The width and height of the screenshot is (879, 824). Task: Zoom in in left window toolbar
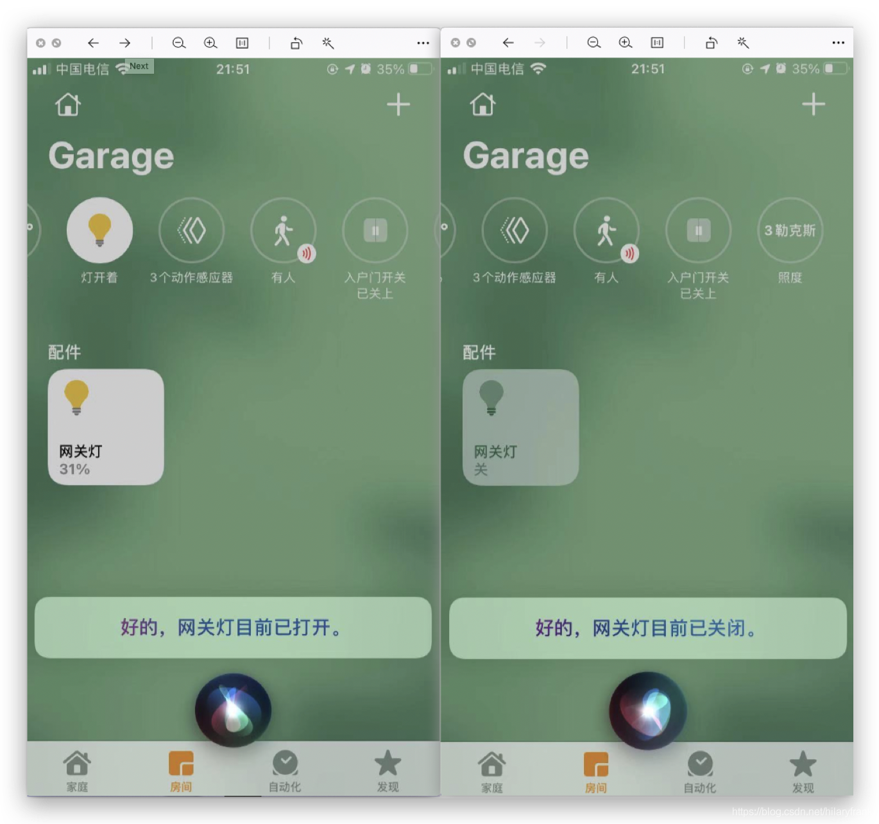tap(210, 43)
